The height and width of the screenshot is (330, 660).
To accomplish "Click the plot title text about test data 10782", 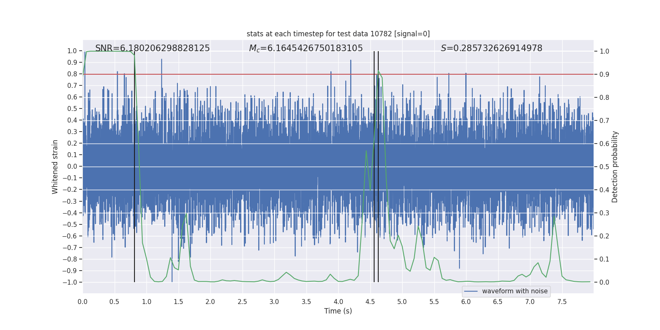I will click(x=338, y=34).
